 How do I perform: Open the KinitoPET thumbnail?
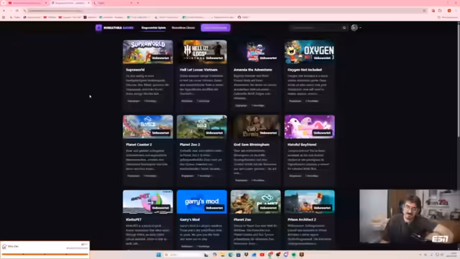pos(148,201)
